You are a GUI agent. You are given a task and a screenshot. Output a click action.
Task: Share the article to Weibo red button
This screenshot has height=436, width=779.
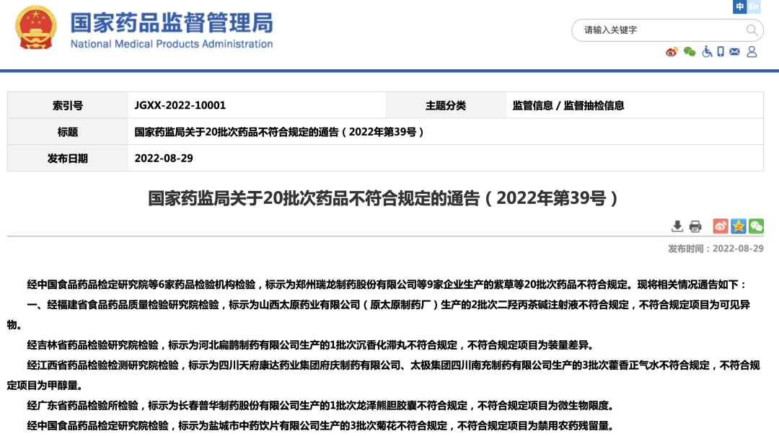click(721, 226)
